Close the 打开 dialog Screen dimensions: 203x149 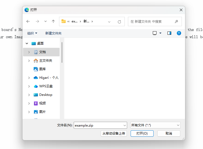click(181, 10)
